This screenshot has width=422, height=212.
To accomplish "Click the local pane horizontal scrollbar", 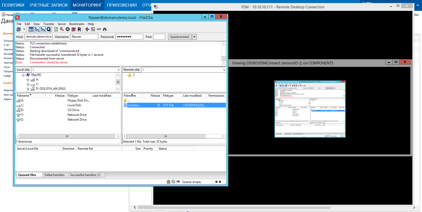I will coord(68,136).
